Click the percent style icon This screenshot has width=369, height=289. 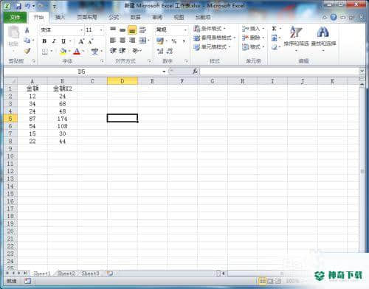[x=174, y=41]
